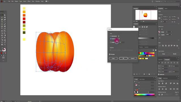Select the Type tool
The width and height of the screenshot is (181, 102).
2,22
